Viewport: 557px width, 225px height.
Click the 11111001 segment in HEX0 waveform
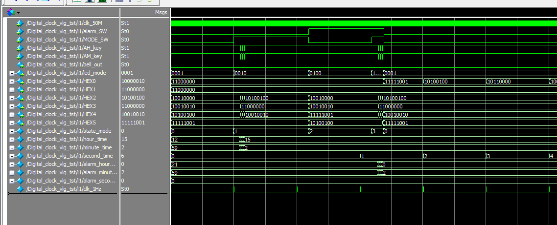pyautogui.click(x=397, y=81)
